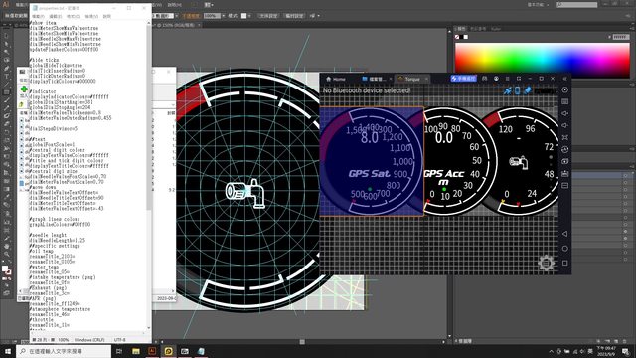Open File Explorer from the taskbar

pyautogui.click(x=136, y=351)
